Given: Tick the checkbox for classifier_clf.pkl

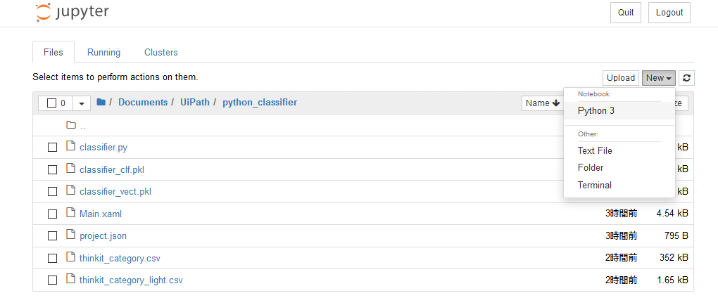Looking at the screenshot, I should 53,169.
